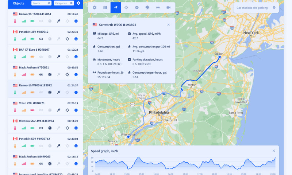This screenshot has width=292, height=175.
Task: Select the sun brightness toolbar icon
Action: tap(158, 8)
